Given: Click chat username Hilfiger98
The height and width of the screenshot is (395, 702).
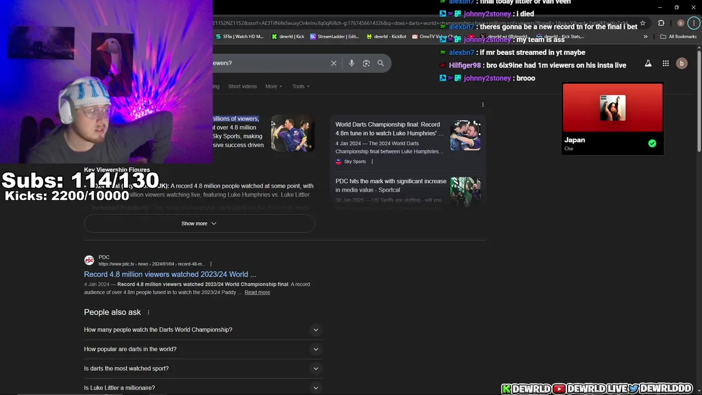Looking at the screenshot, I should click(x=465, y=65).
